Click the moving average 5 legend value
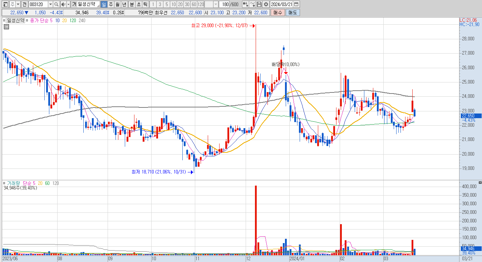Screen dimensions: 482x262 click(51, 21)
